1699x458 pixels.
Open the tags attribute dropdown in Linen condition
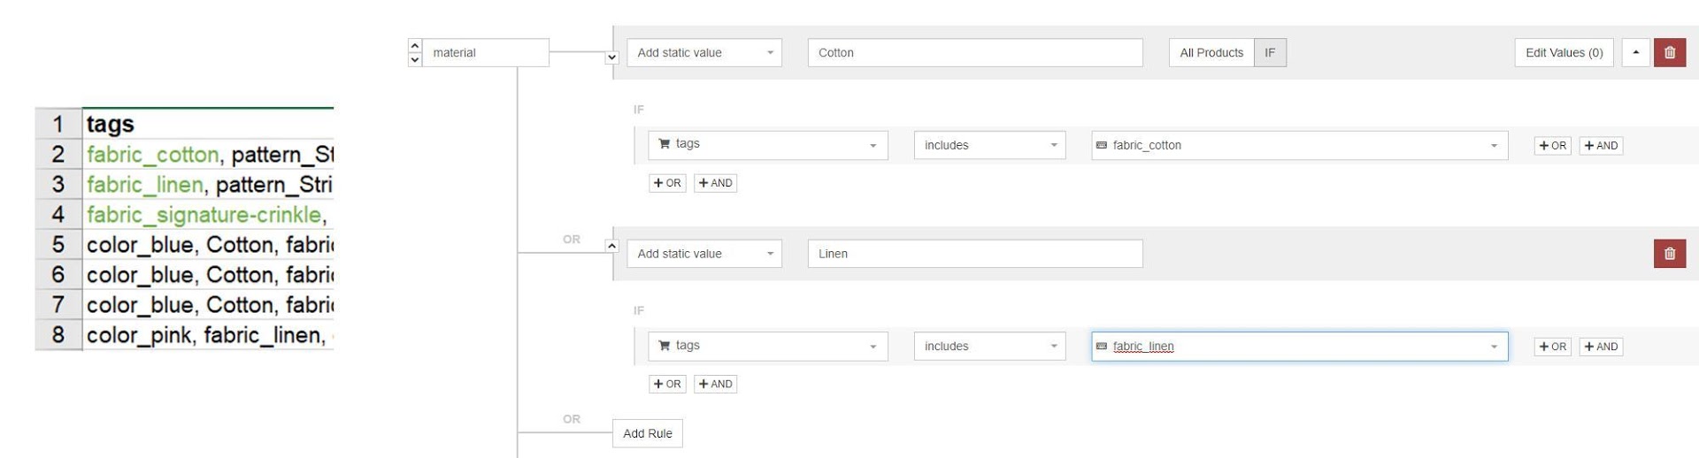tap(768, 346)
